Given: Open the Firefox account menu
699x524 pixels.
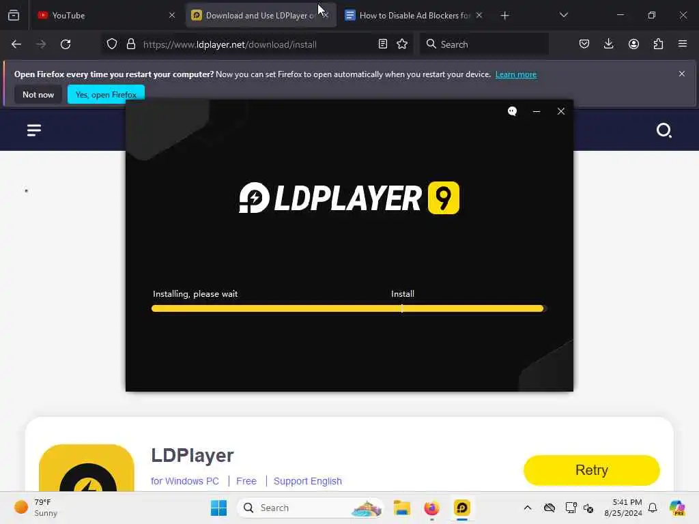Looking at the screenshot, I should click(633, 44).
